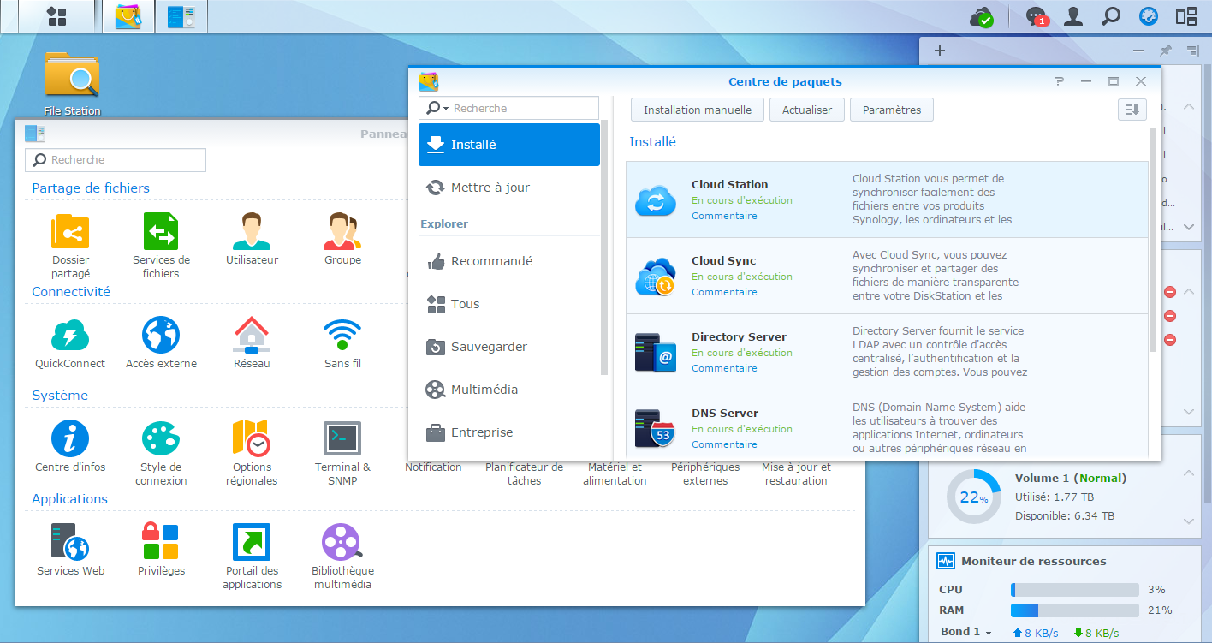Click the Cloud Sync package icon
This screenshot has width=1212, height=643.
656,277
